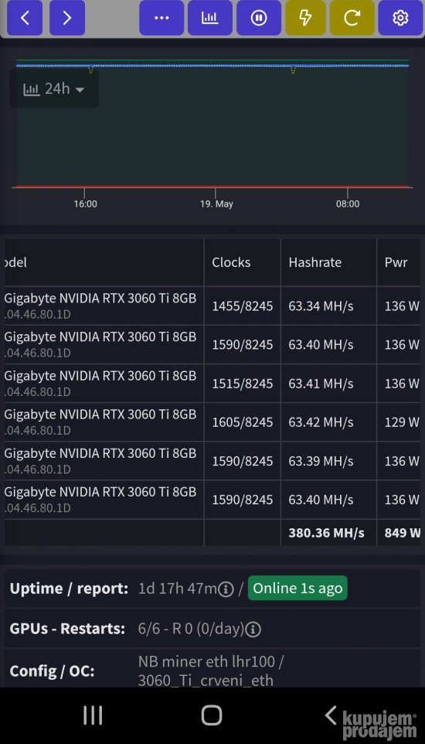Click total power 849 W
425x744 pixels.
pyautogui.click(x=403, y=533)
